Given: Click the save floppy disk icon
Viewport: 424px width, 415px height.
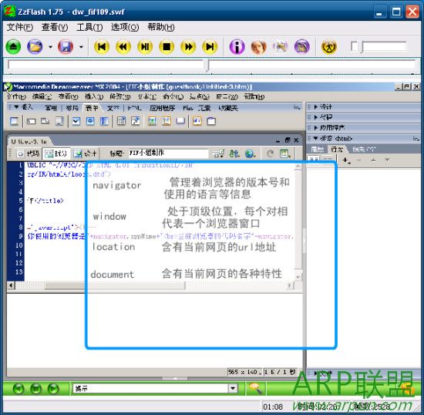Looking at the screenshot, I should (x=66, y=47).
